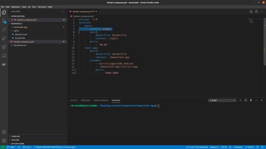Change encoding via UTF-8 status item
Image resolution: width=266 pixels, height=149 pixels.
click(x=224, y=147)
